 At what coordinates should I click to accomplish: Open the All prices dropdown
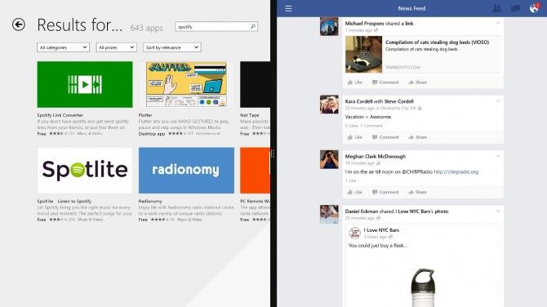[116, 47]
